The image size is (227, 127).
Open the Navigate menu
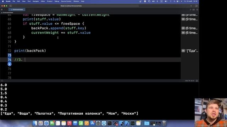pyautogui.click(x=35, y=1)
